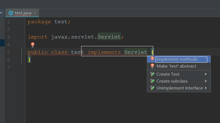220x123 pixels.
Task: Click the class name 'test' on line 5
Action: 78,52
